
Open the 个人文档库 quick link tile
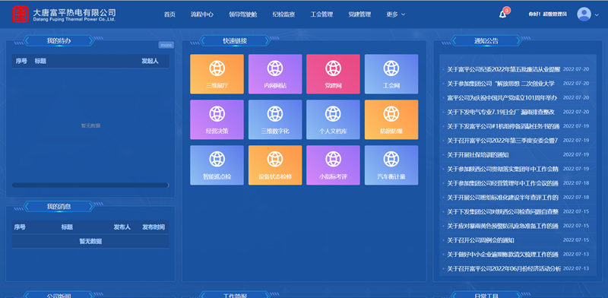(333, 119)
